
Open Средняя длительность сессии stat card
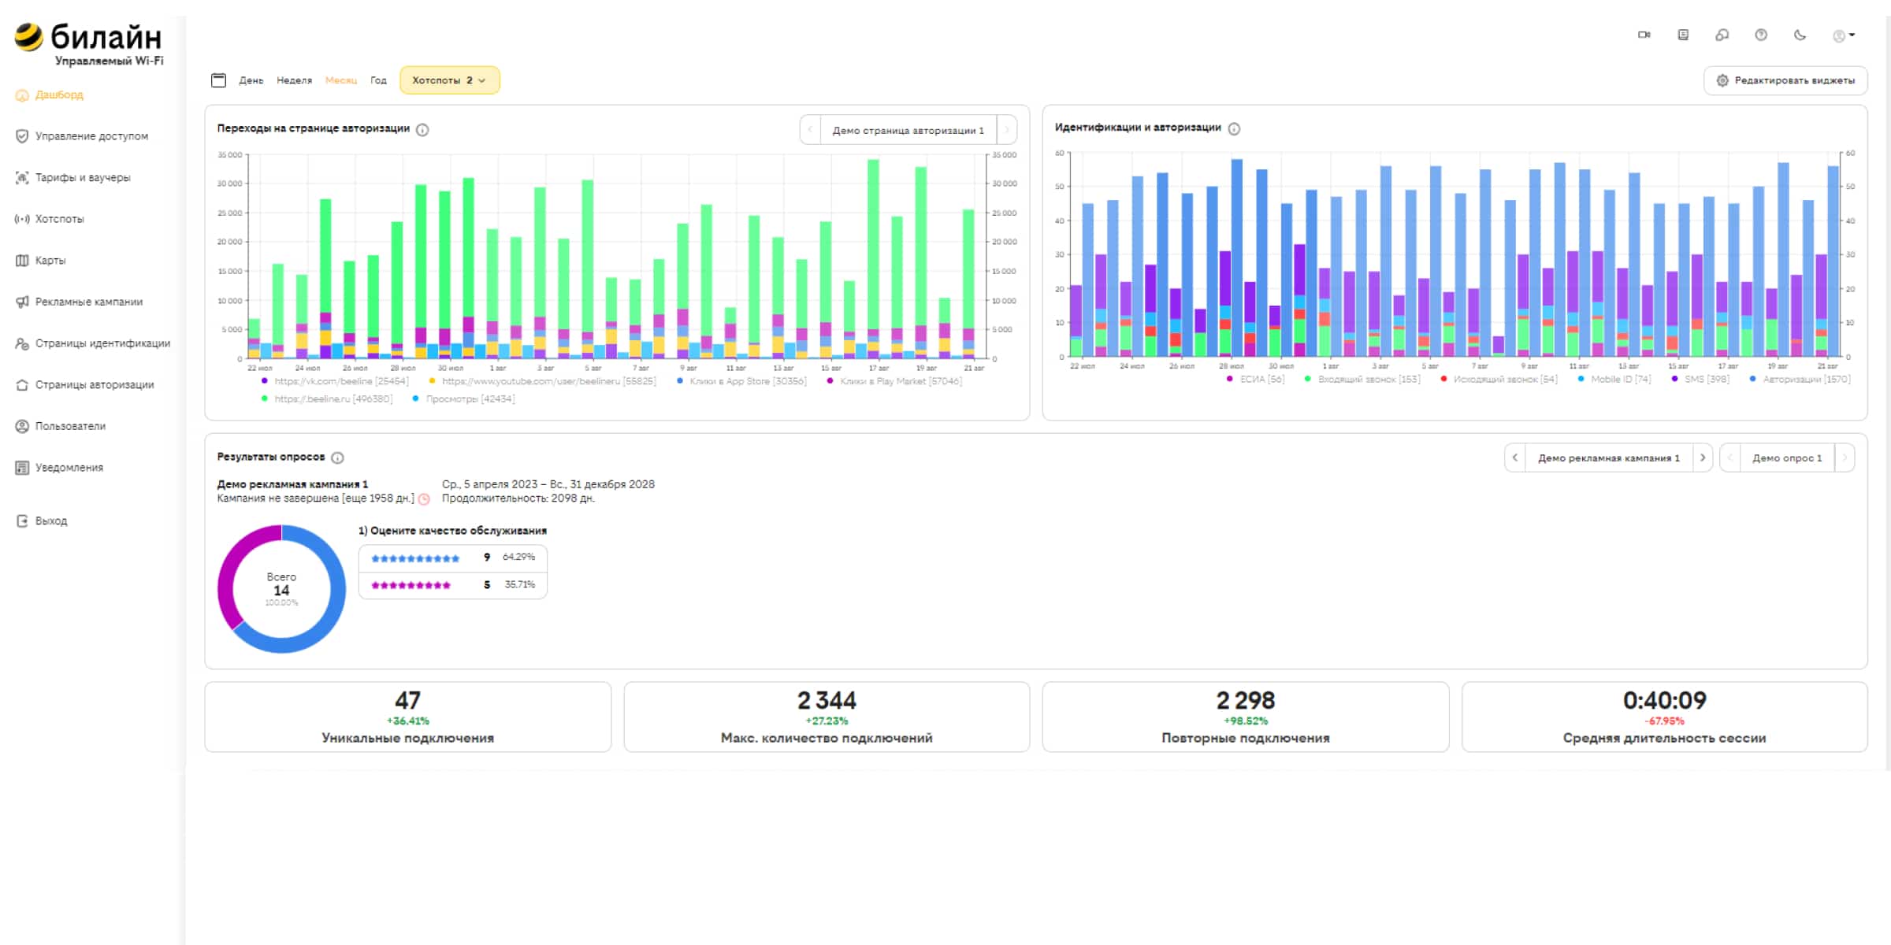(1665, 717)
